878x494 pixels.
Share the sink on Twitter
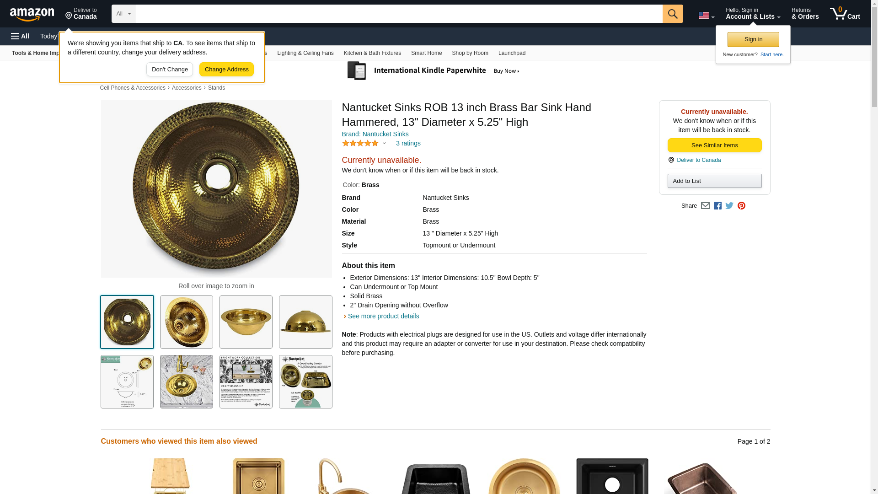[729, 206]
